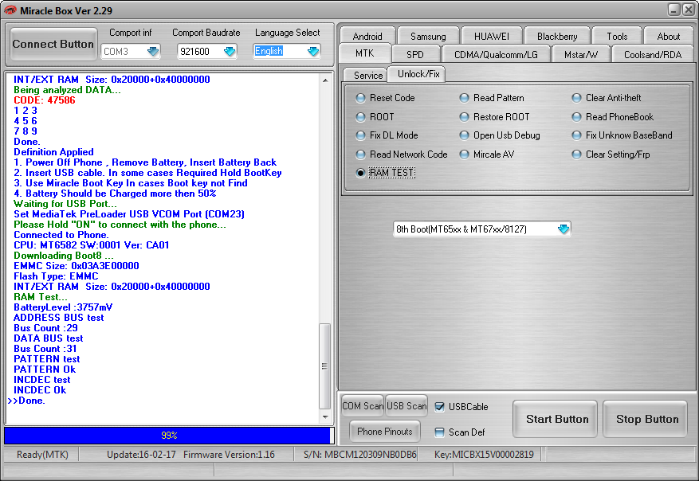This screenshot has height=481, width=699.
Task: Open the Tools tab
Action: tap(617, 36)
